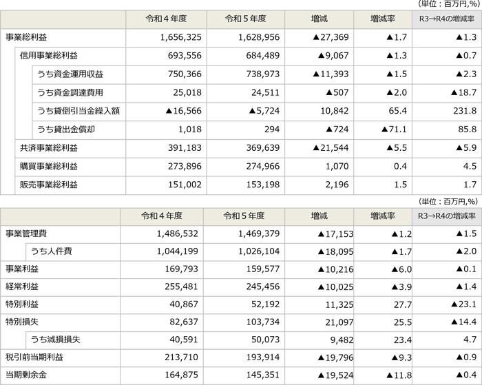Click the rate 85.8

pos(468,129)
